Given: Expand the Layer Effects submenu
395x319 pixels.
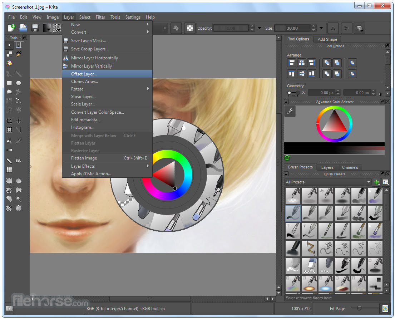Looking at the screenshot, I should (107, 166).
